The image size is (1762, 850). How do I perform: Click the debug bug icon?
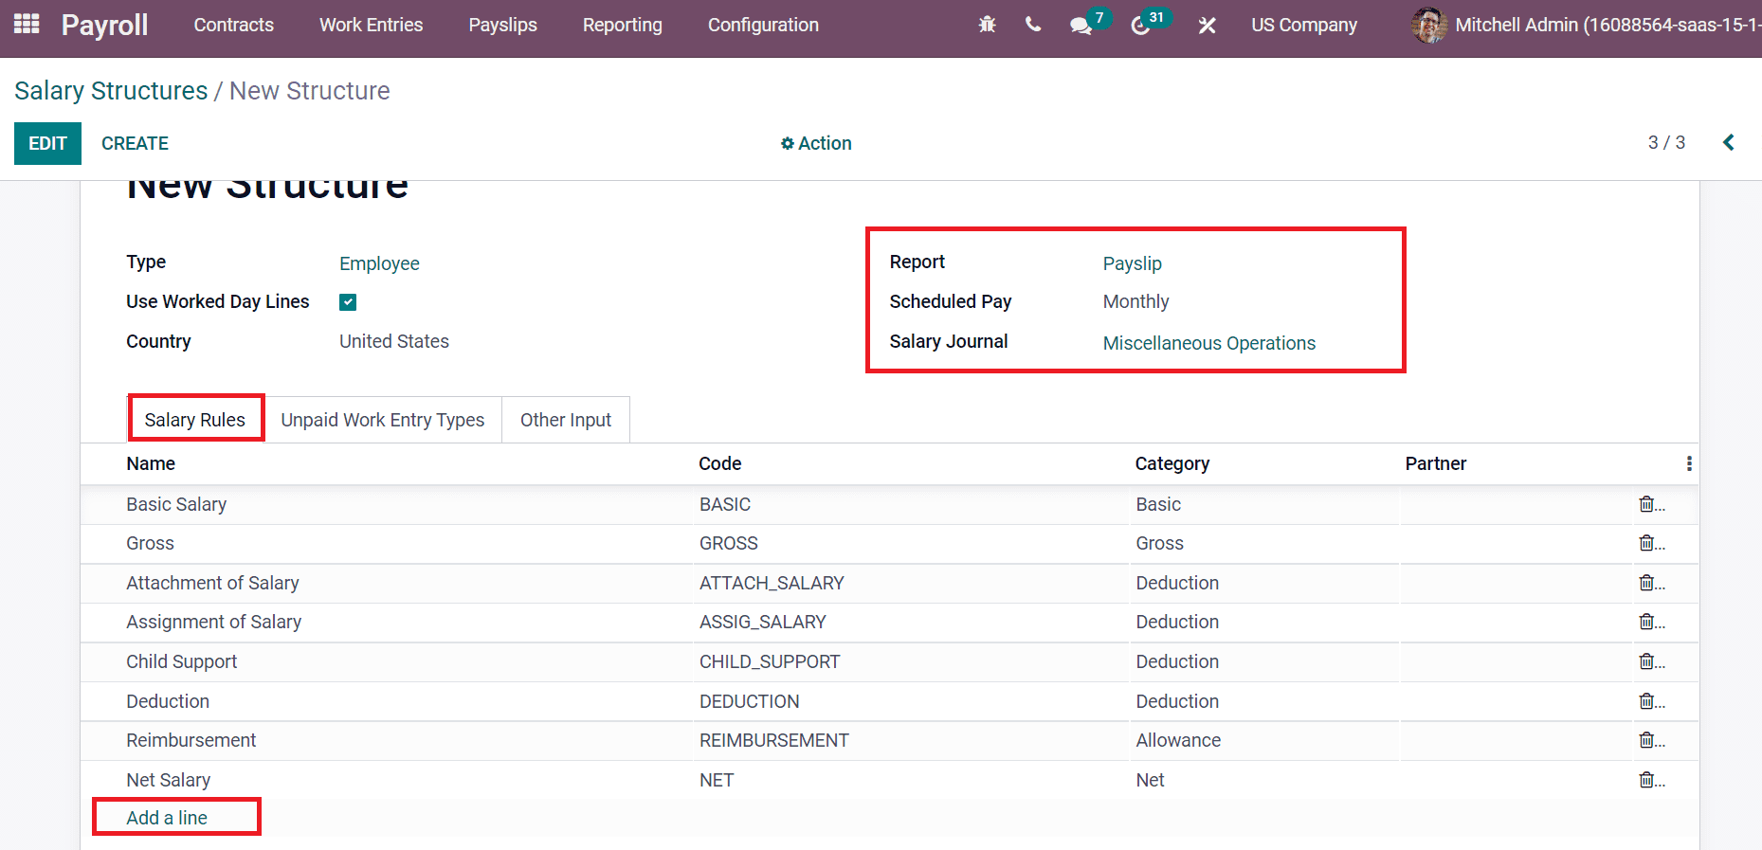click(x=987, y=25)
